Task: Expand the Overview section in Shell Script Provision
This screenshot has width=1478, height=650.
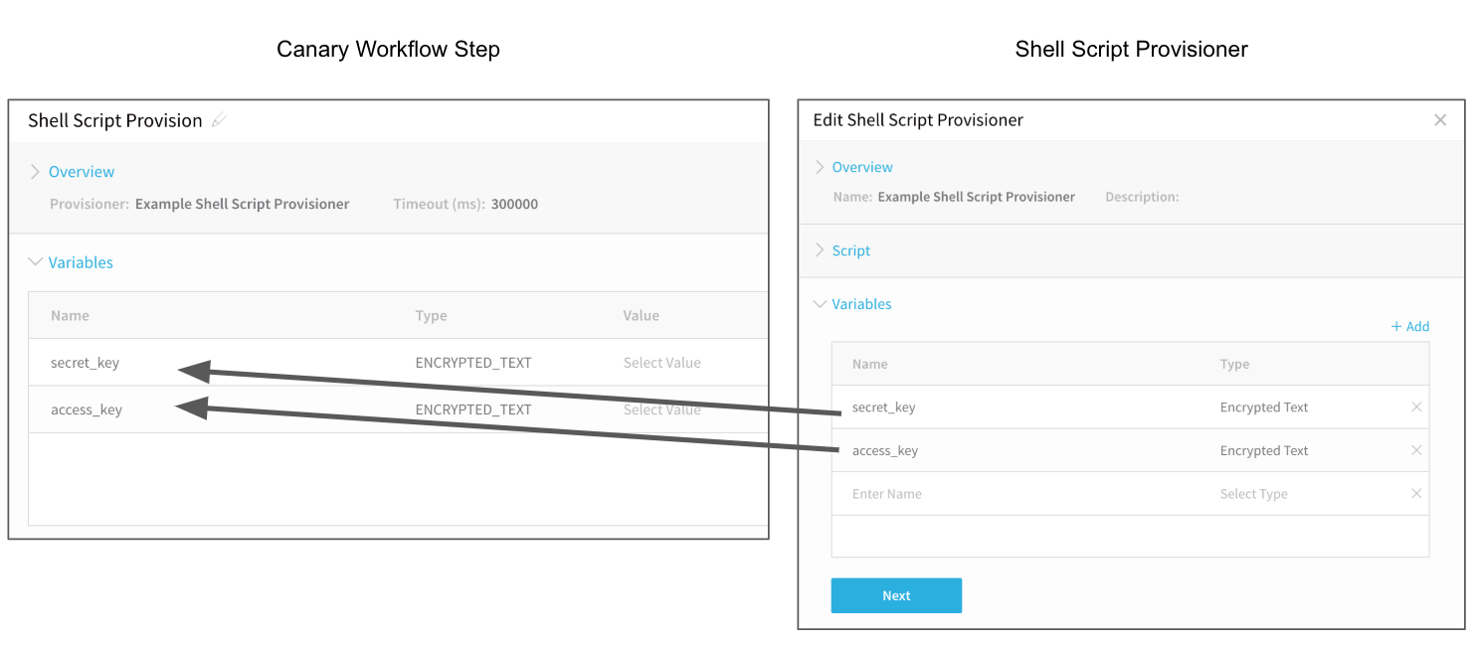Action: pos(72,172)
